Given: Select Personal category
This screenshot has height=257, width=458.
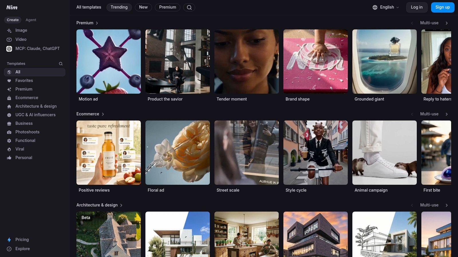Looking at the screenshot, I should click(35, 158).
